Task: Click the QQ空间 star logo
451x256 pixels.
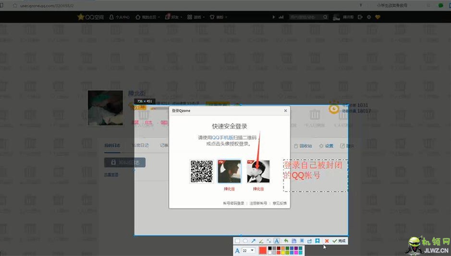Action: (x=90, y=17)
